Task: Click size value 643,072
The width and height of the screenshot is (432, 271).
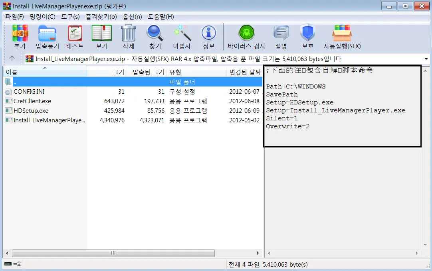Action: (x=114, y=101)
